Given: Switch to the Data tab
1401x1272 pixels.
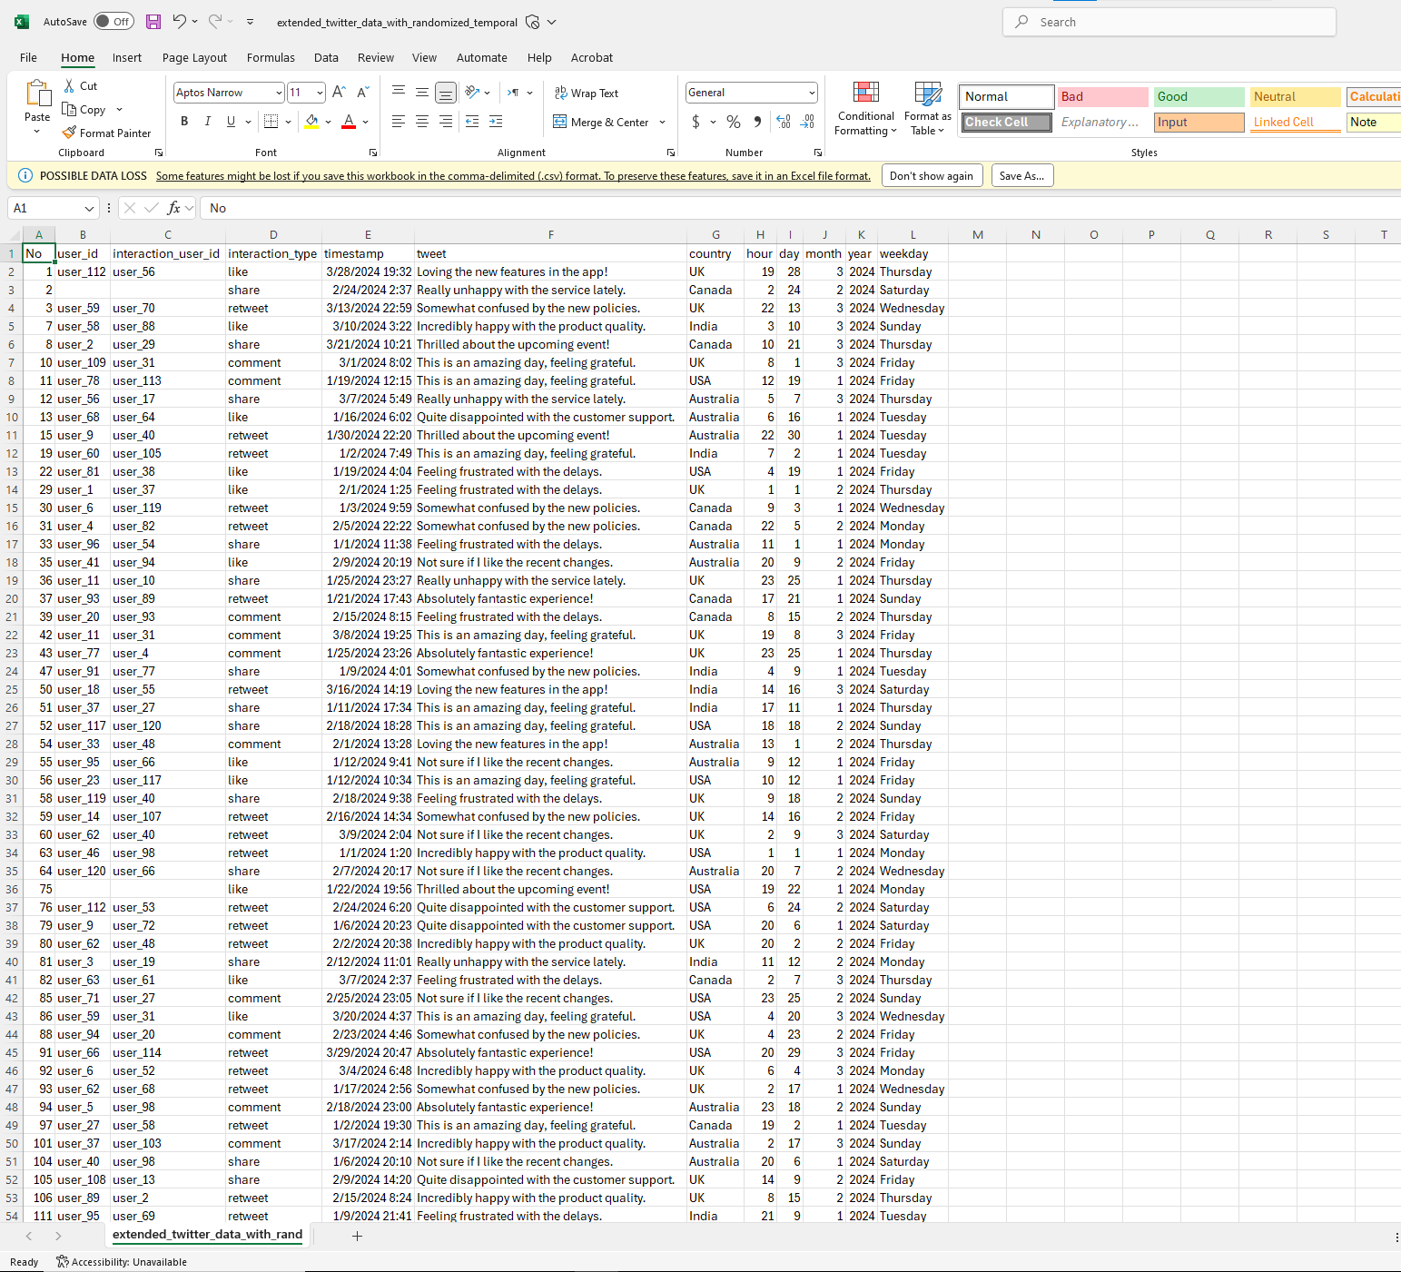Looking at the screenshot, I should (326, 57).
